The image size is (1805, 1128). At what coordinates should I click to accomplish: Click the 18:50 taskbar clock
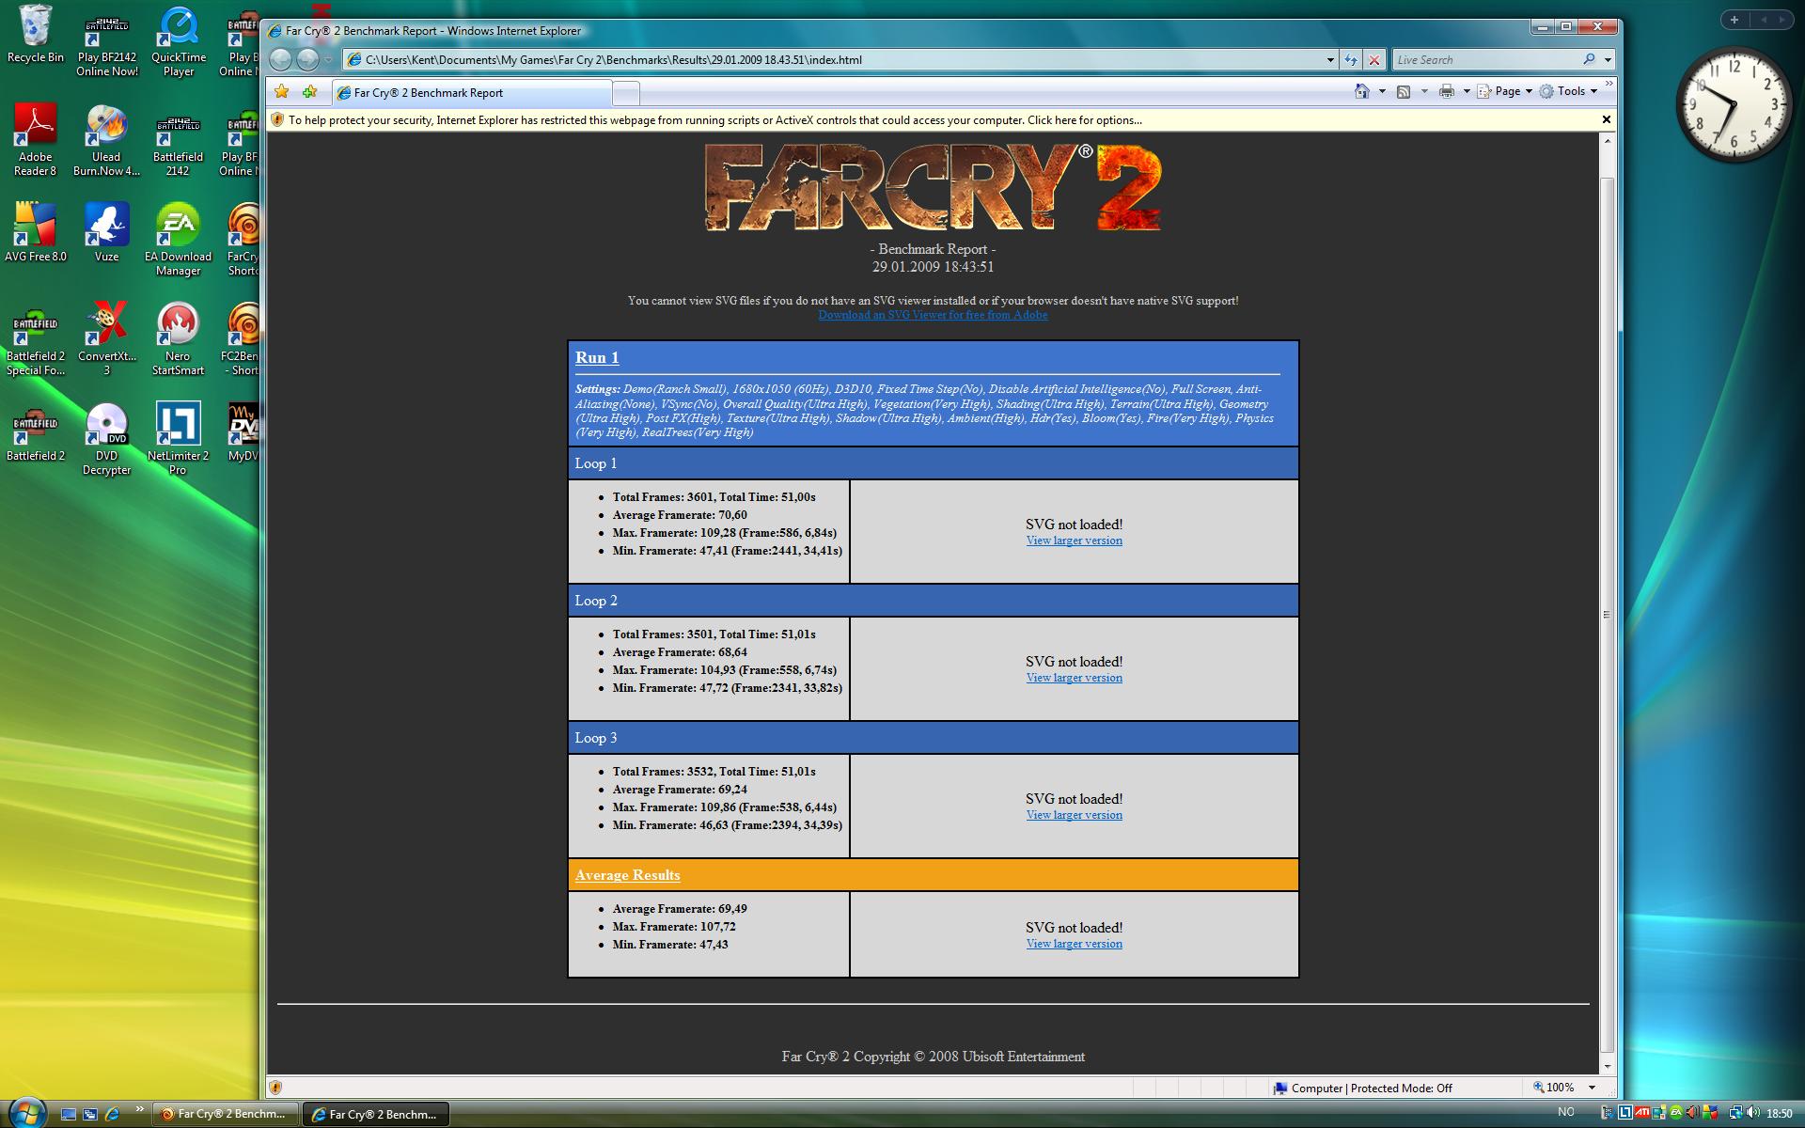click(1779, 1113)
